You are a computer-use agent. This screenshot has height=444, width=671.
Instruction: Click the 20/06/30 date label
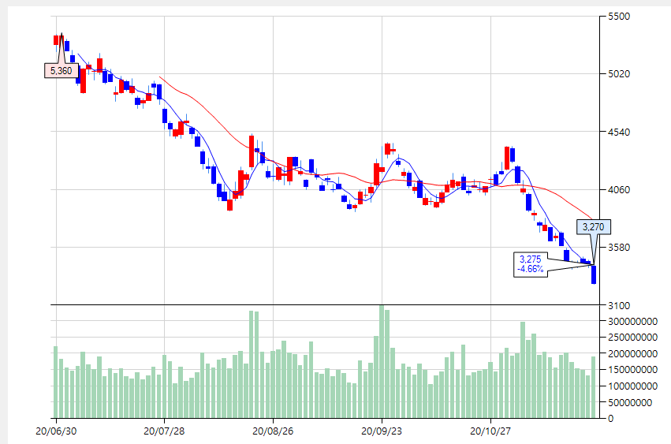tap(56, 431)
